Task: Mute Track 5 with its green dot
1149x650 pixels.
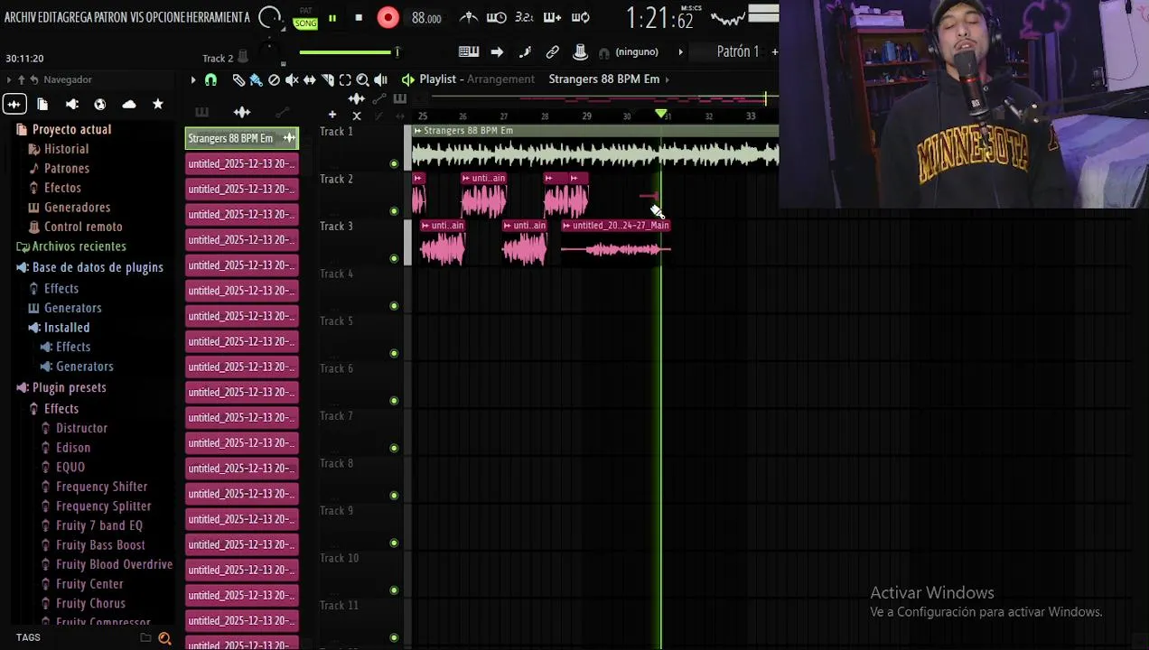Action: [394, 354]
